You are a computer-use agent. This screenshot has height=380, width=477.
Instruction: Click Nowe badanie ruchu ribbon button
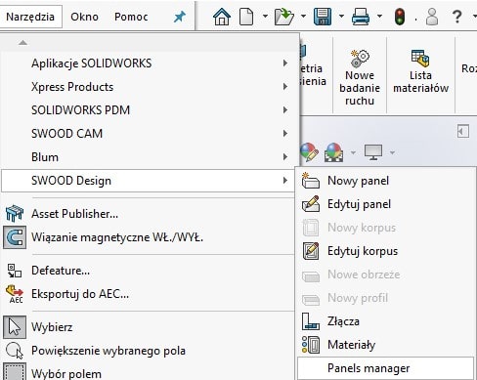[360, 77]
